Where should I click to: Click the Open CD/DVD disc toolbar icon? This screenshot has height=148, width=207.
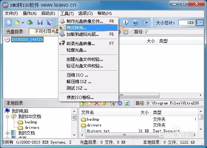pos(30,23)
